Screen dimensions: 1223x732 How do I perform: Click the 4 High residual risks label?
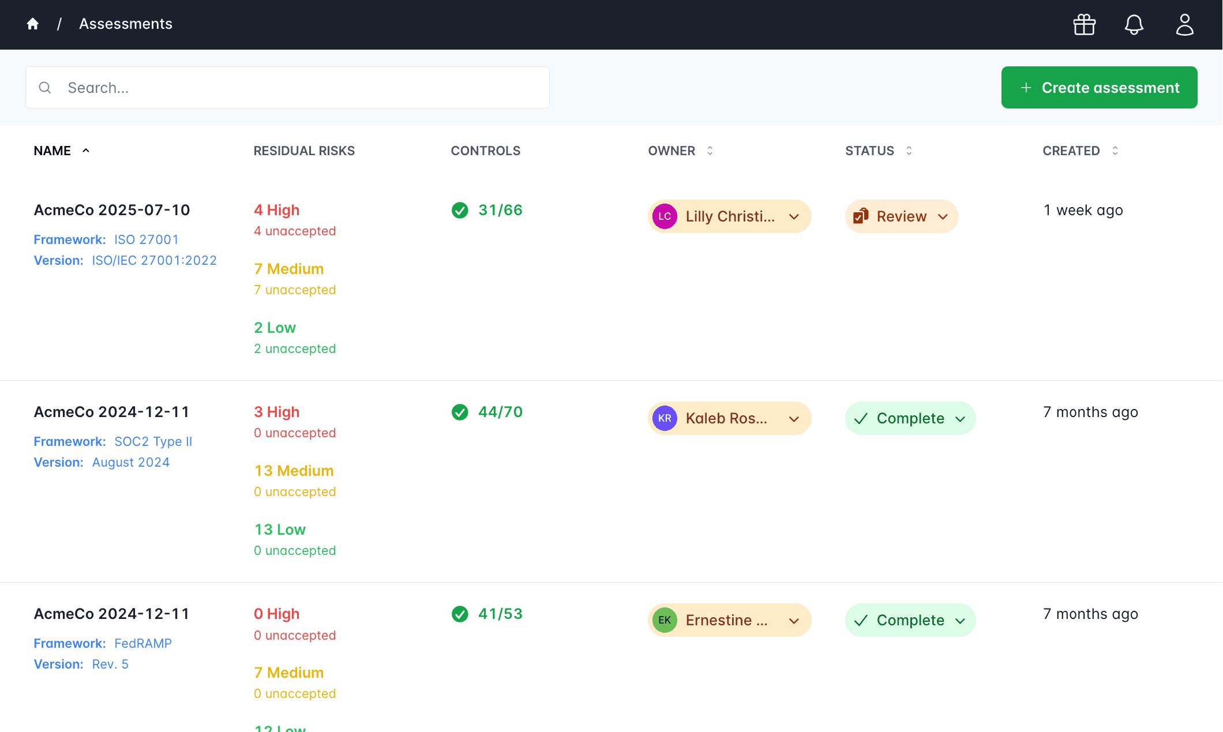[x=276, y=210]
